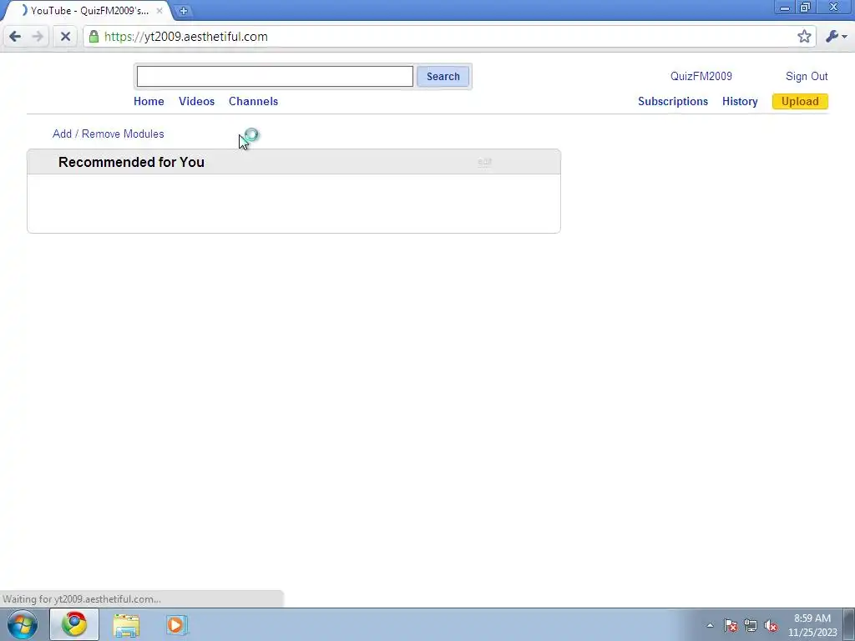
Task: Show hidden system tray icons arrow
Action: click(710, 625)
